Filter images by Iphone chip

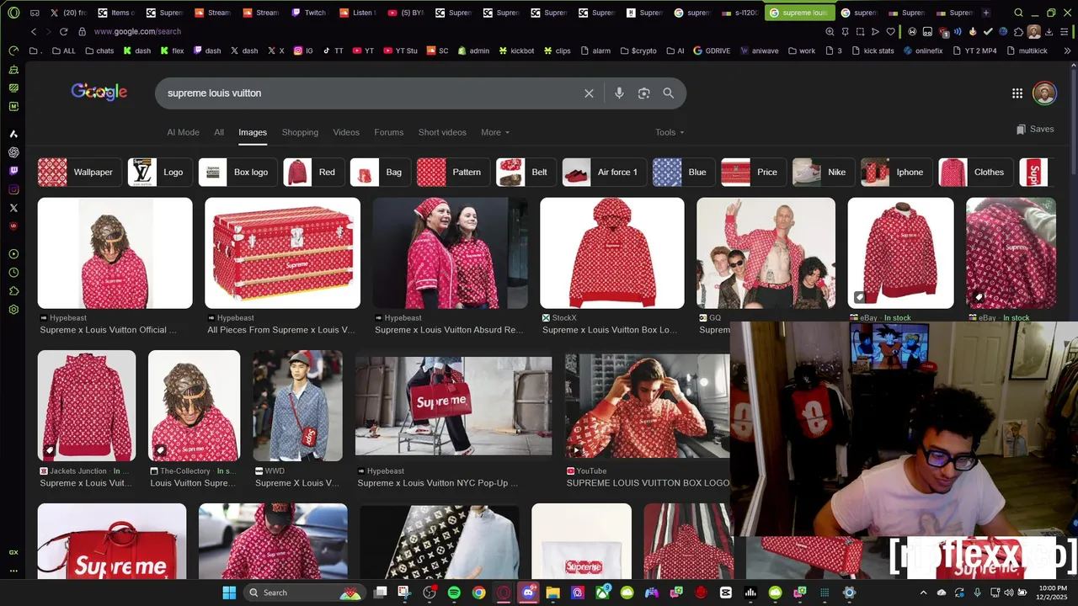(897, 172)
